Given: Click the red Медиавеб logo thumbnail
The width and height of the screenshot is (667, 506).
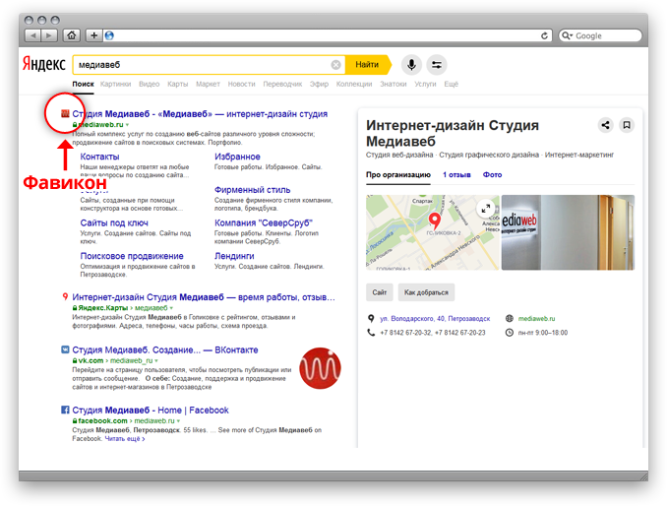Looking at the screenshot, I should click(x=320, y=368).
